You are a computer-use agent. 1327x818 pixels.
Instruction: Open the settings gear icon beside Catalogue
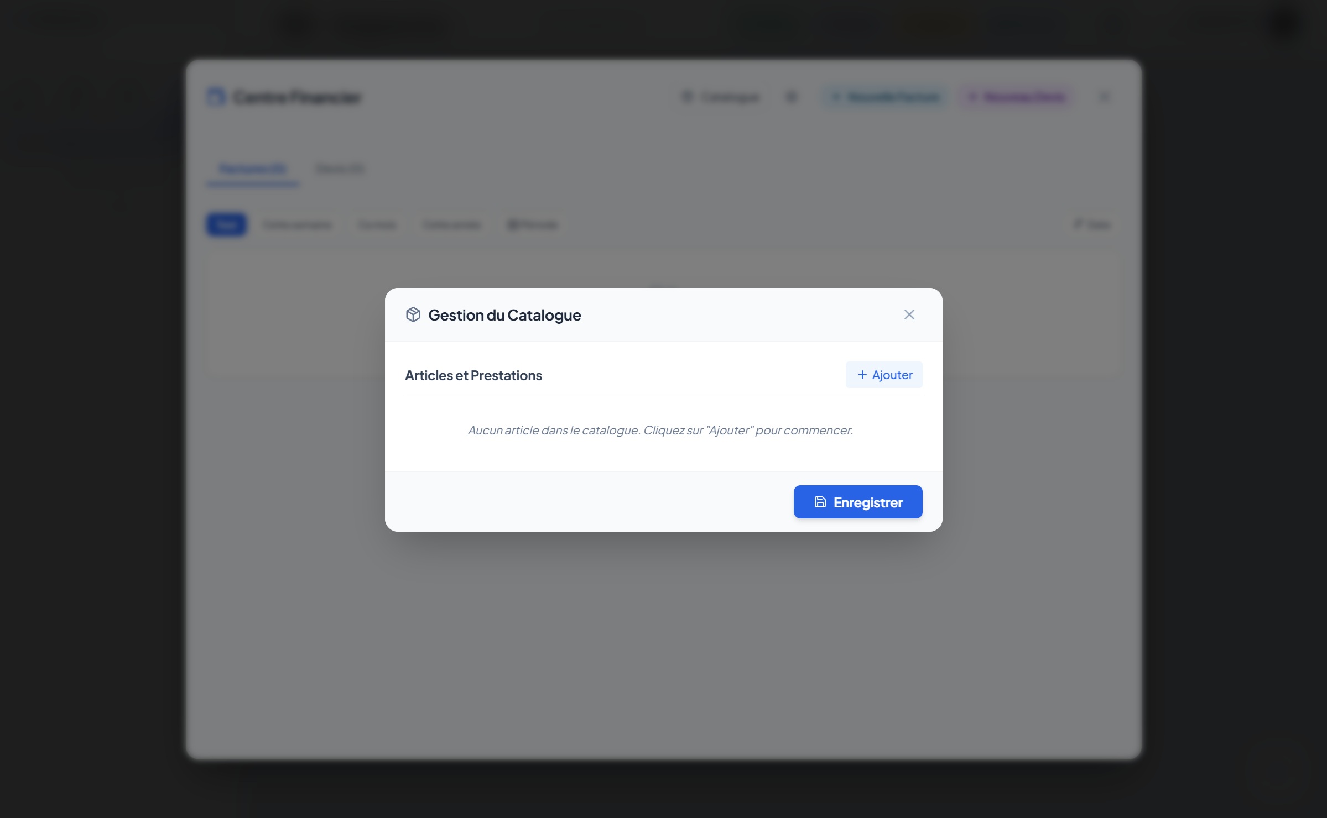point(791,97)
